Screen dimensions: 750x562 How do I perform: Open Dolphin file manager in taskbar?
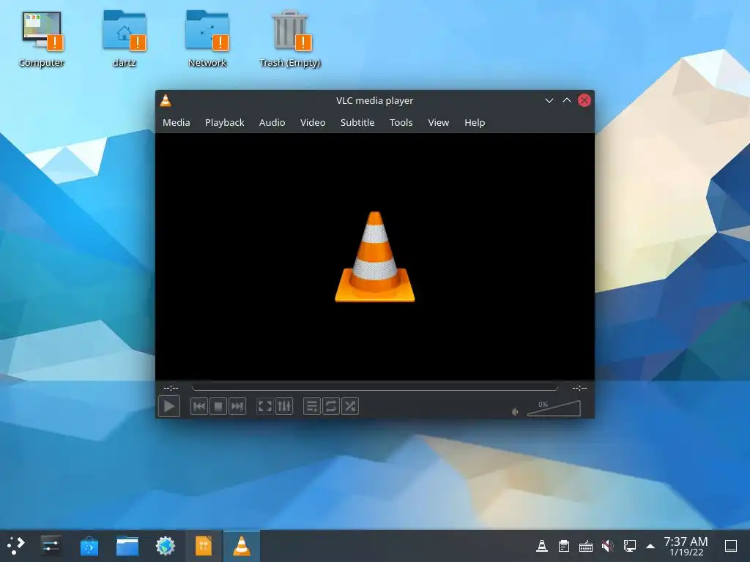point(127,545)
